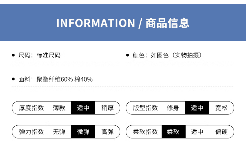Viewport: 246px width, 162px height.
Task: Click the bullet dot before 颜色
Action: tap(127, 55)
